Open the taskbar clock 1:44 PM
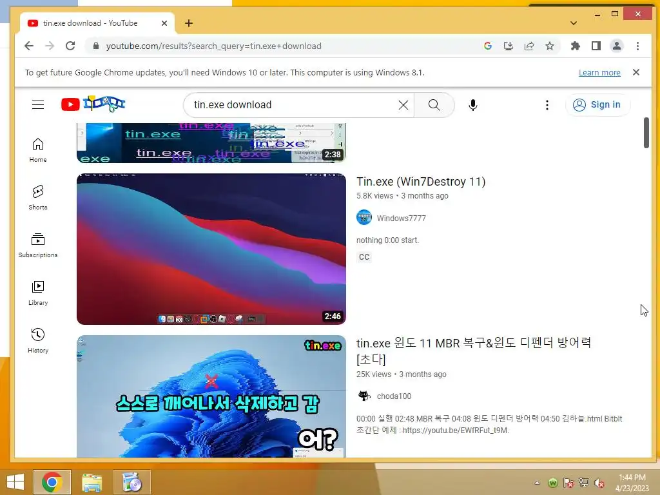The image size is (660, 495). tap(632, 483)
